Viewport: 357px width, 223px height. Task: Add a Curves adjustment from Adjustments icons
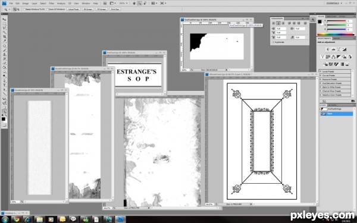tap(339, 49)
